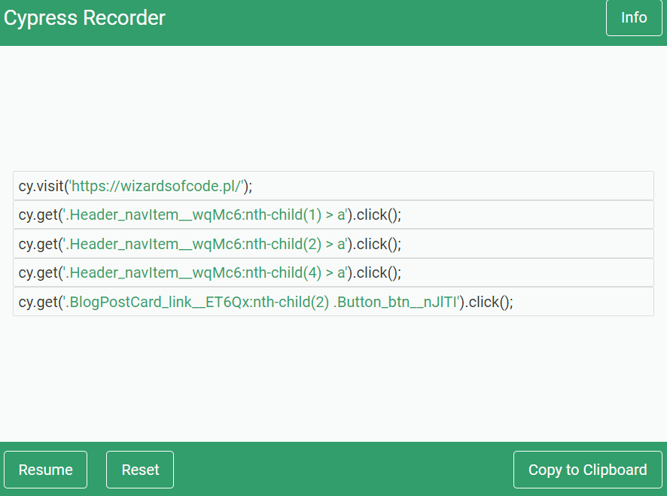
Task: Select the BlogPostCard_link command row
Action: click(333, 302)
